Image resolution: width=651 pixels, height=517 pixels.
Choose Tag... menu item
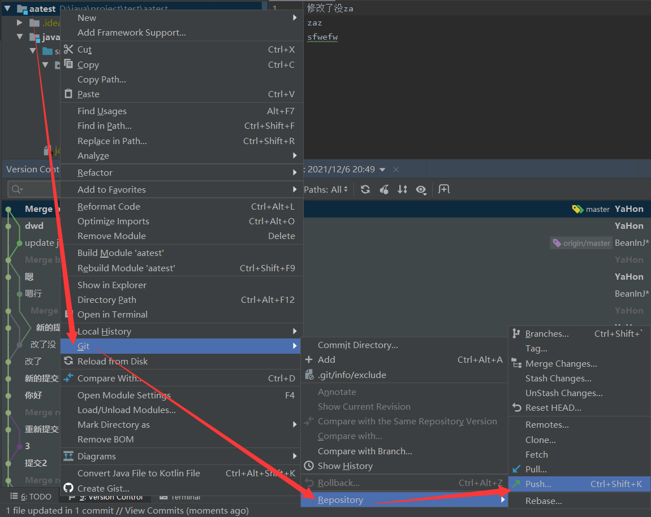579,349
